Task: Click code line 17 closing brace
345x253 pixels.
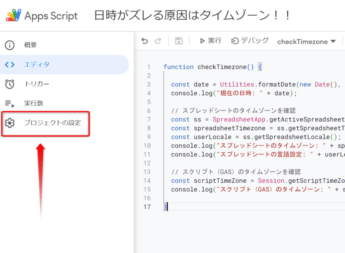Action: coord(165,207)
